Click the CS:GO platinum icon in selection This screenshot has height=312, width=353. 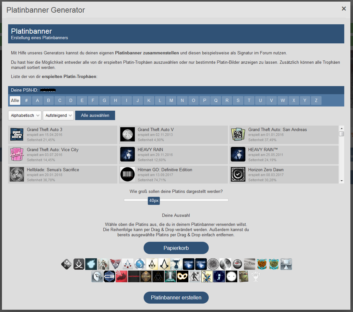pyautogui.click(x=250, y=264)
